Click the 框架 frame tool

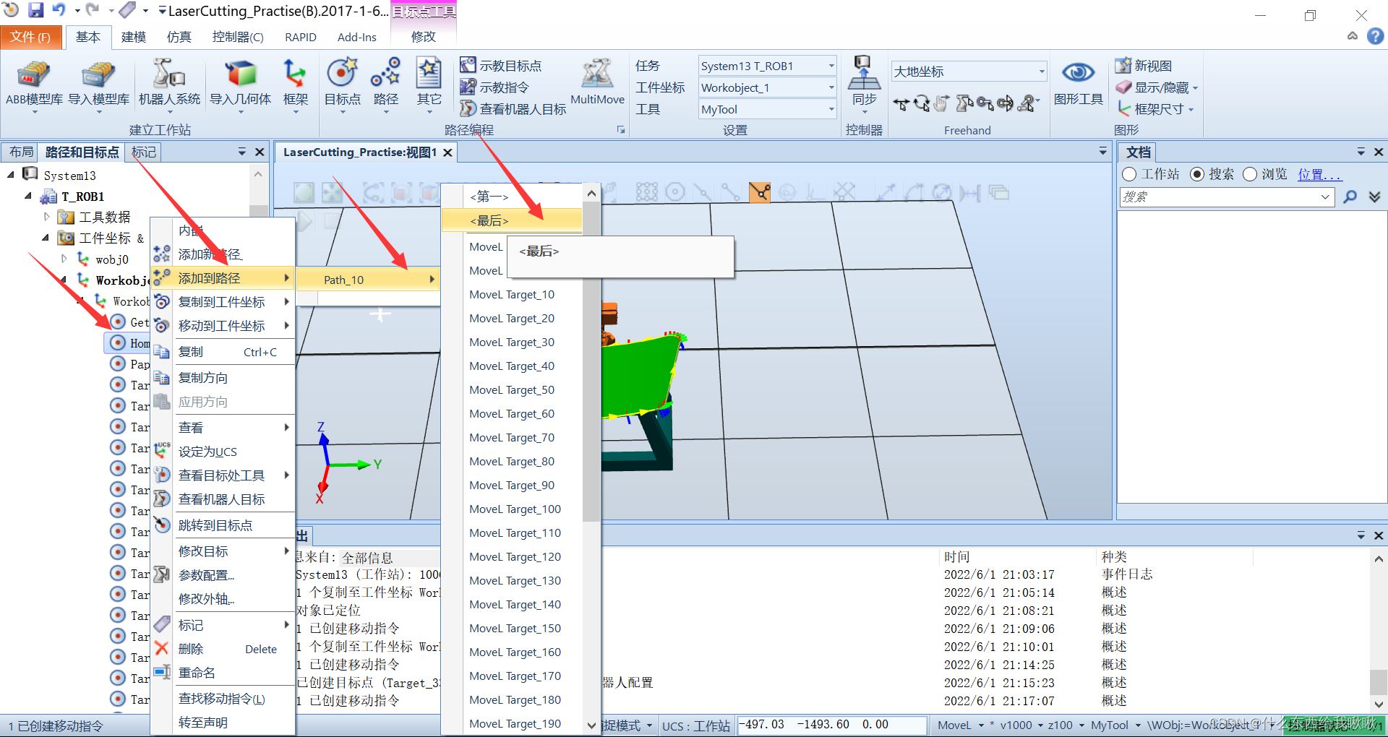tap(295, 85)
